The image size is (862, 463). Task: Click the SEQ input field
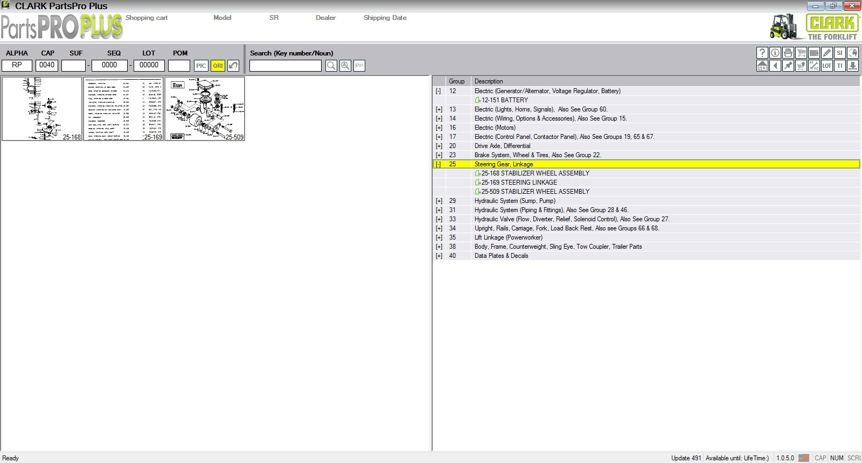(x=109, y=65)
